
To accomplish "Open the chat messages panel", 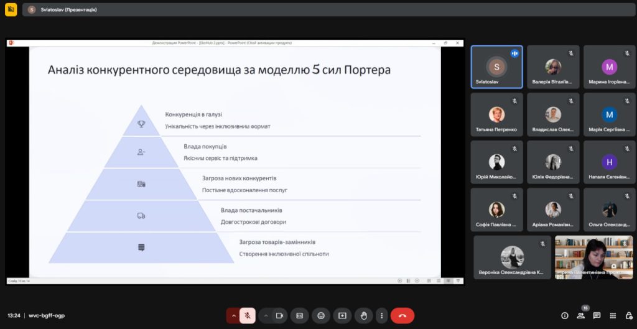I will pyautogui.click(x=597, y=315).
